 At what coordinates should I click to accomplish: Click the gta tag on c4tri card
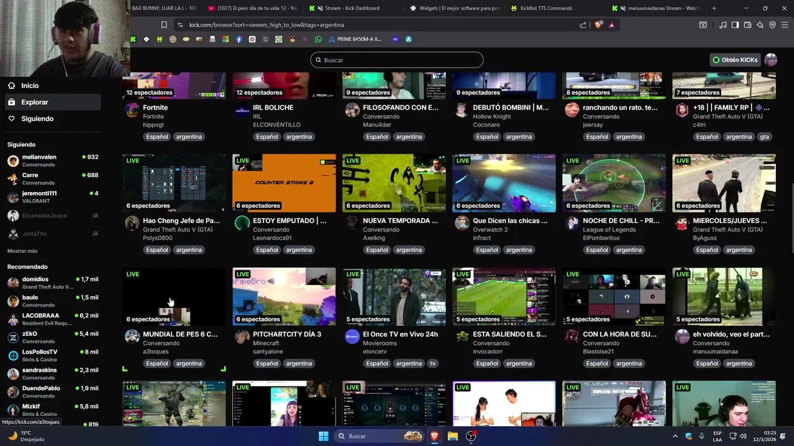tap(764, 137)
